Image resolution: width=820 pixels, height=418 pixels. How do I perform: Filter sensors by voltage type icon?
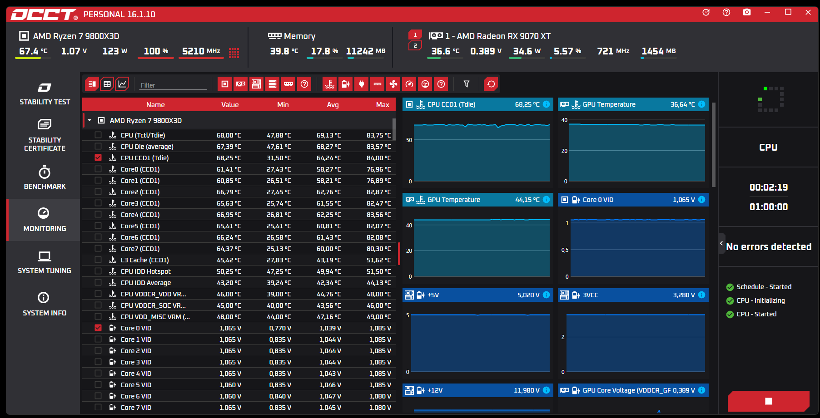point(346,84)
